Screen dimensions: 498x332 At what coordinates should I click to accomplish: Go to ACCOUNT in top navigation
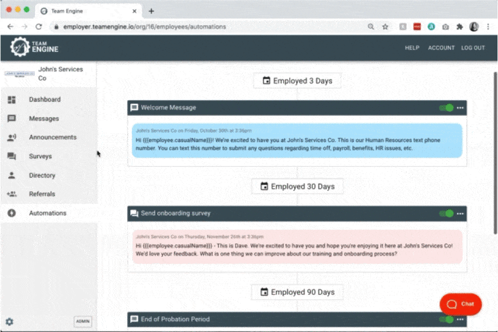coord(441,48)
